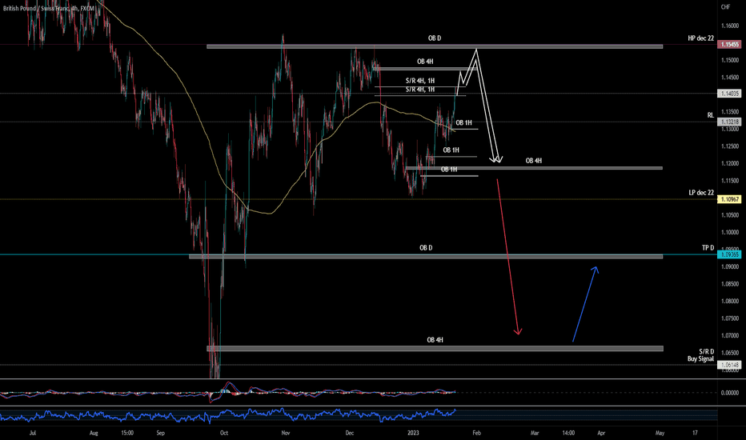
Task: Select the blue oscillator line in bottom pane
Action: [x=228, y=414]
